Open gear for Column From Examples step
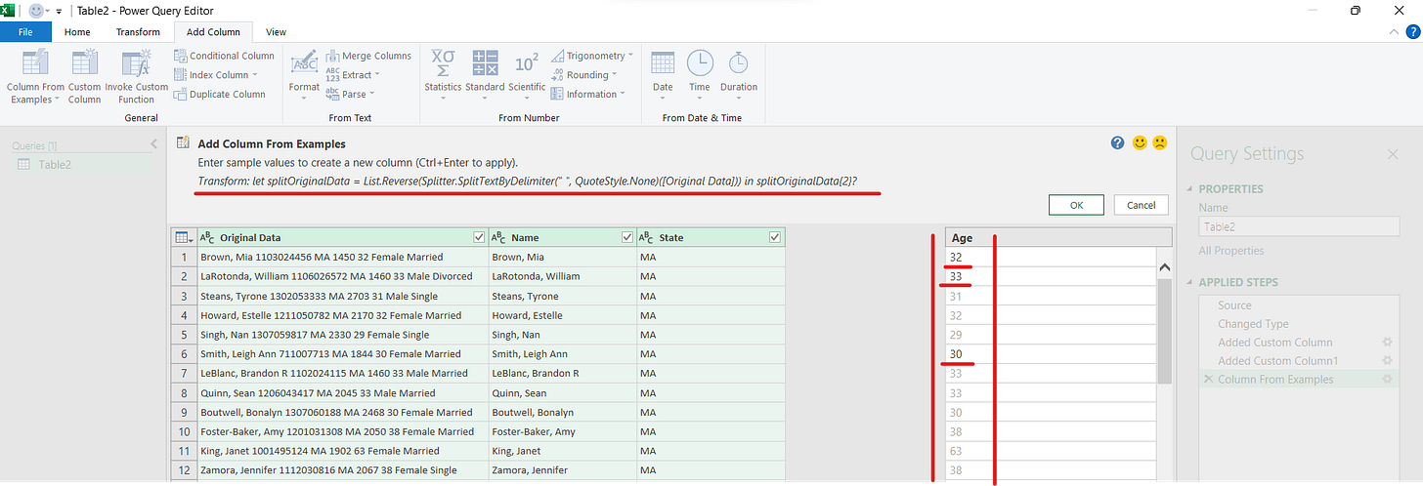This screenshot has width=1423, height=486. point(1386,380)
